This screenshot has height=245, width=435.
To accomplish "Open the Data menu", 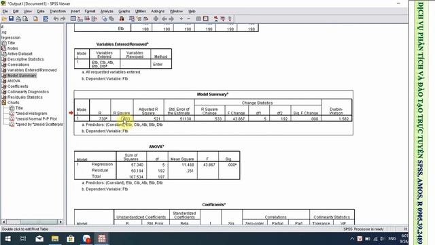I will [41, 12].
